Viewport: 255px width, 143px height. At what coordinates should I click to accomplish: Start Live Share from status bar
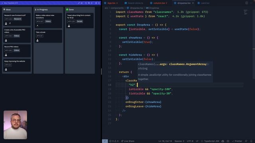(x=127, y=141)
